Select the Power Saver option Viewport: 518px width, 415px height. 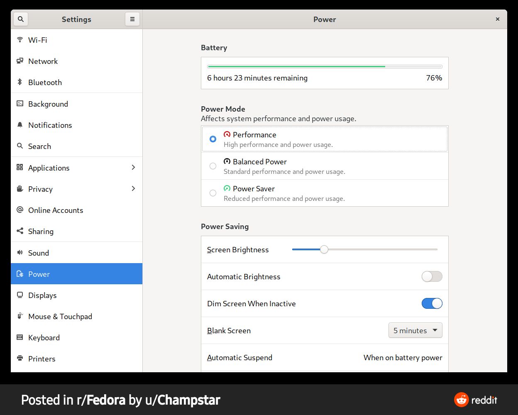(213, 193)
